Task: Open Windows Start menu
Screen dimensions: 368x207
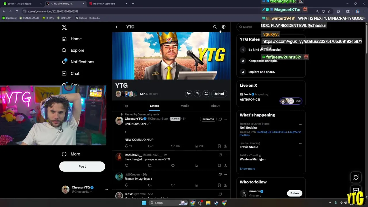Action: point(144,203)
